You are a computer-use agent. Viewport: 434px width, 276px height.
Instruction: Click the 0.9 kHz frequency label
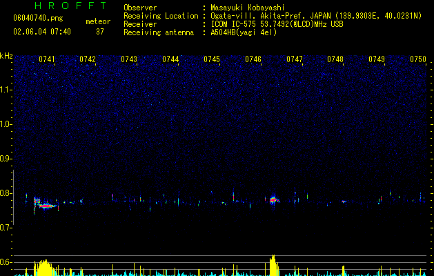(6, 159)
